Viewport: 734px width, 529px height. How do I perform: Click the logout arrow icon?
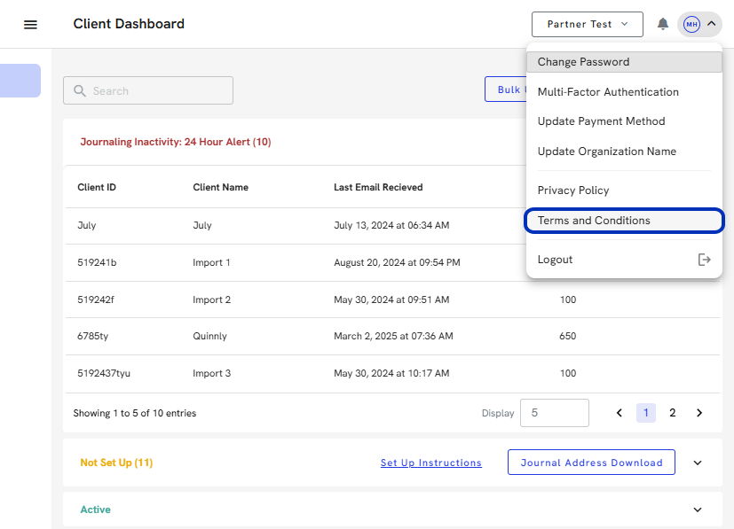pos(705,260)
